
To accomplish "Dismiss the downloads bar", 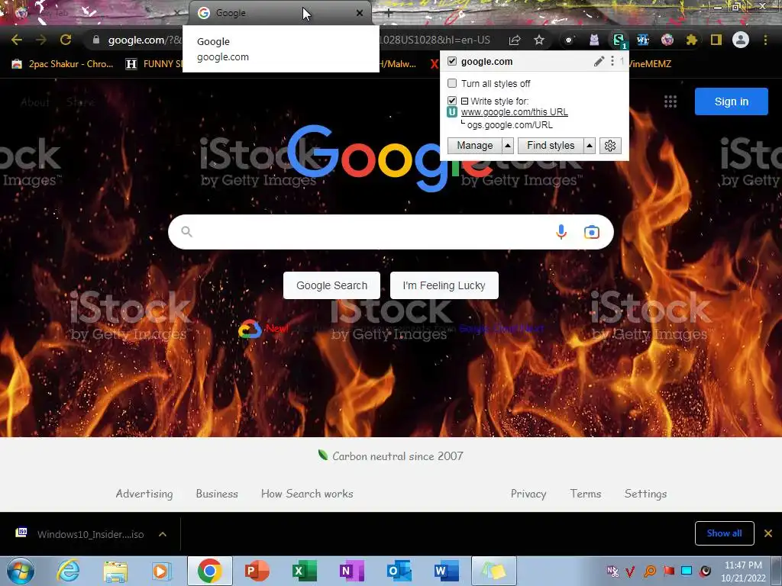I will pos(768,533).
